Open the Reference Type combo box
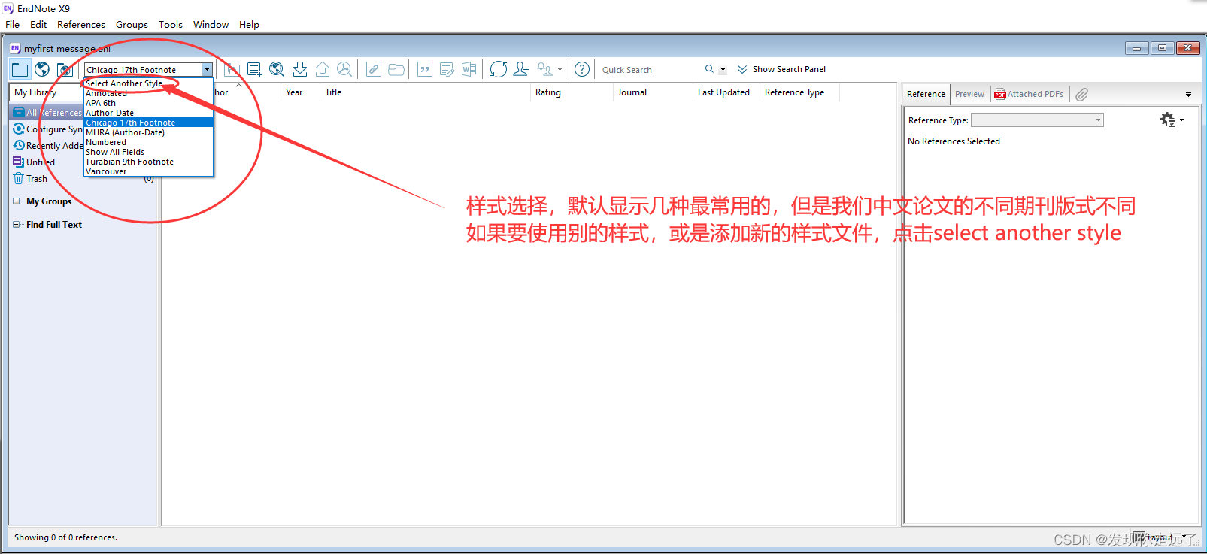 click(x=1037, y=120)
